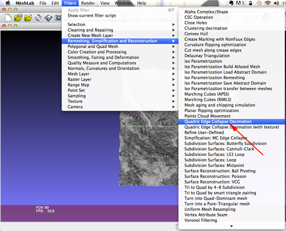This screenshot has width=286, height=231.
Task: Choose Surface Reconstruction: Poisson
Action: tap(232, 176)
